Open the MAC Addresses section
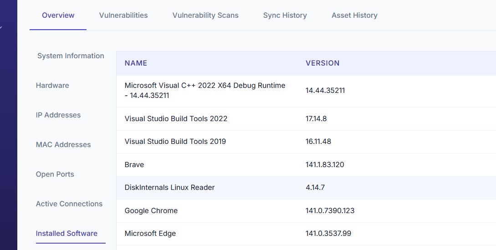The height and width of the screenshot is (250, 496). pyautogui.click(x=63, y=145)
